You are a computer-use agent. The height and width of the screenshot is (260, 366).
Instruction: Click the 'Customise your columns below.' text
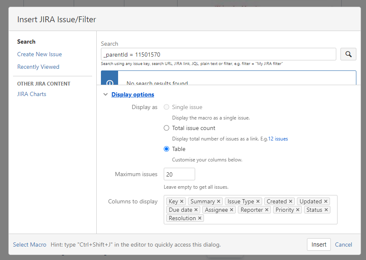207,160
